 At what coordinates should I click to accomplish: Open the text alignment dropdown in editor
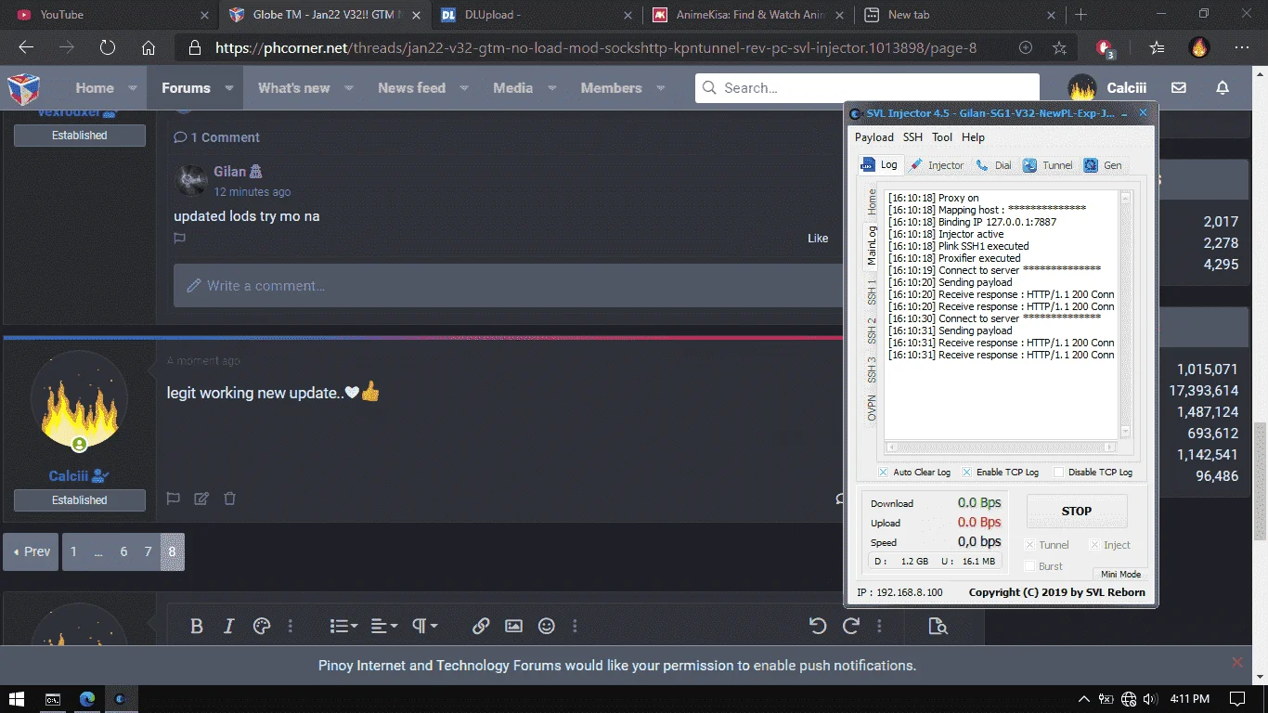click(x=384, y=626)
